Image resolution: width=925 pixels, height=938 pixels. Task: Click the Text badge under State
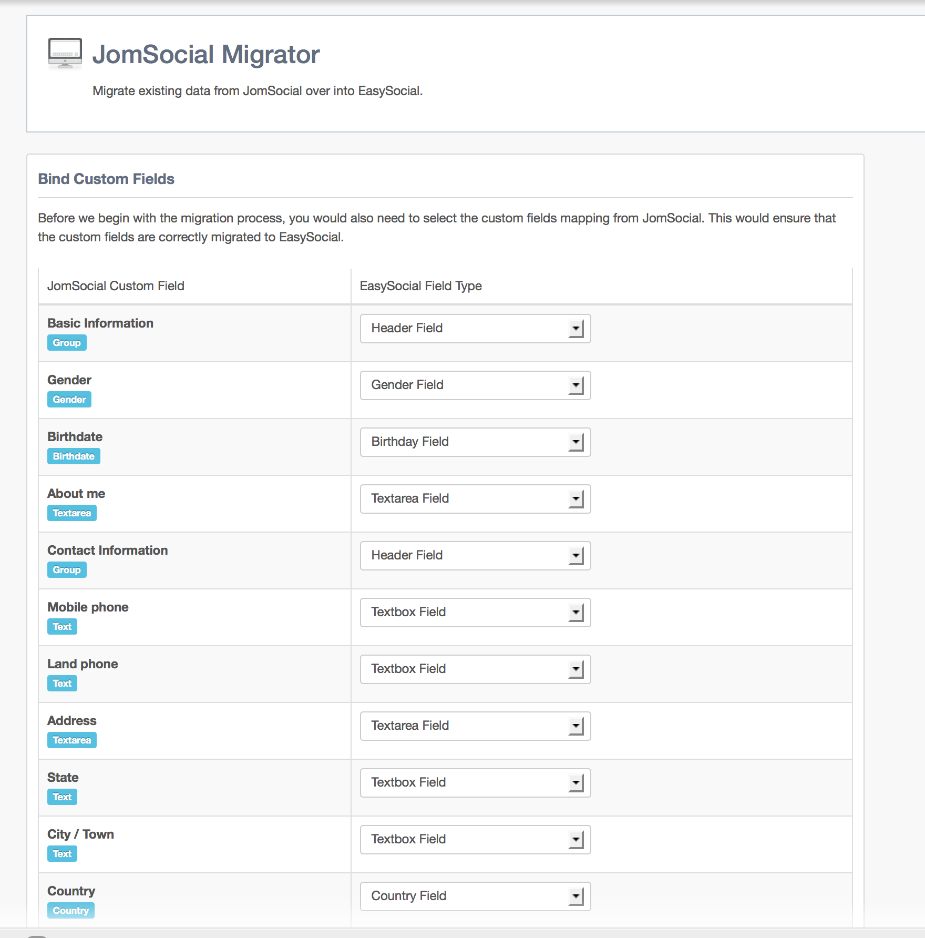(x=62, y=797)
